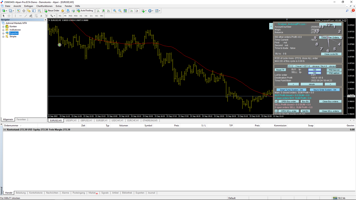Image resolution: width=356 pixels, height=200 pixels.
Task: Open periodicity clock dropdown arrow
Action: [153, 11]
